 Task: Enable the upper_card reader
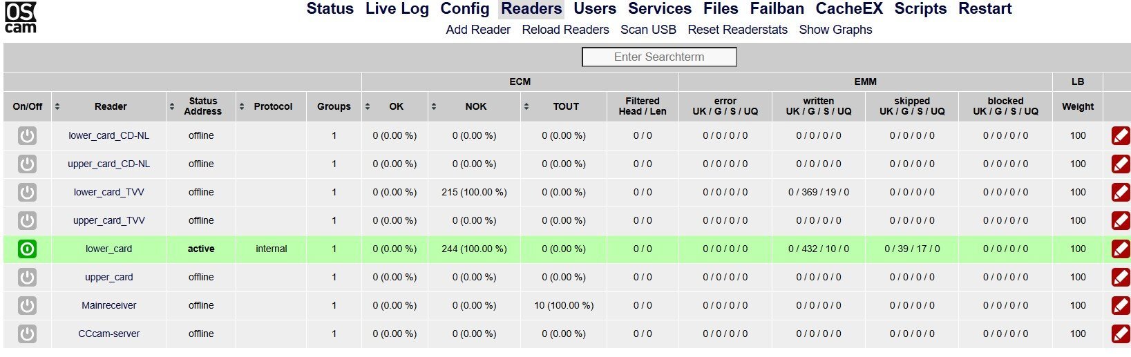[x=27, y=278]
